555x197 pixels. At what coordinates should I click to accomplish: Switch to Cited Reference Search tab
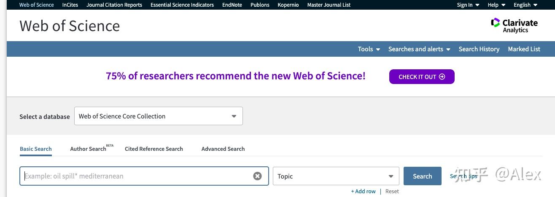pos(154,149)
